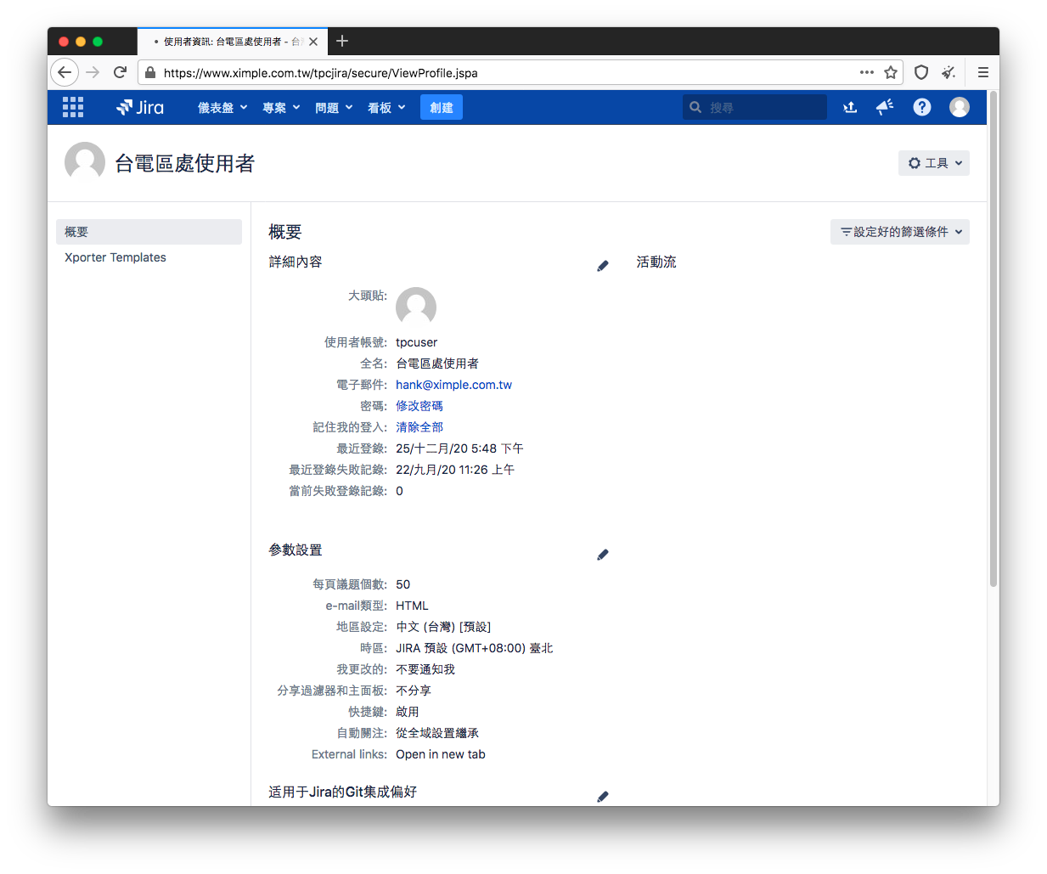The image size is (1047, 874).
Task: Click the padlock site security icon
Action: click(150, 73)
